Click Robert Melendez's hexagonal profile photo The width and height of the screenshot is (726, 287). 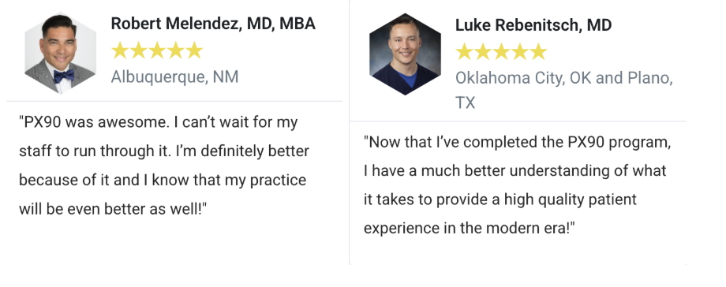60,53
